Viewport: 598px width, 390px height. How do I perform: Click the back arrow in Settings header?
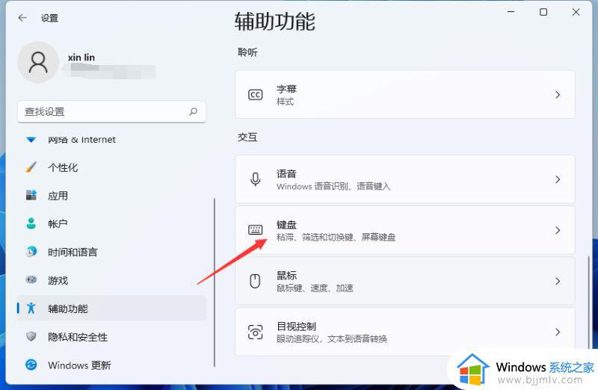(22, 17)
